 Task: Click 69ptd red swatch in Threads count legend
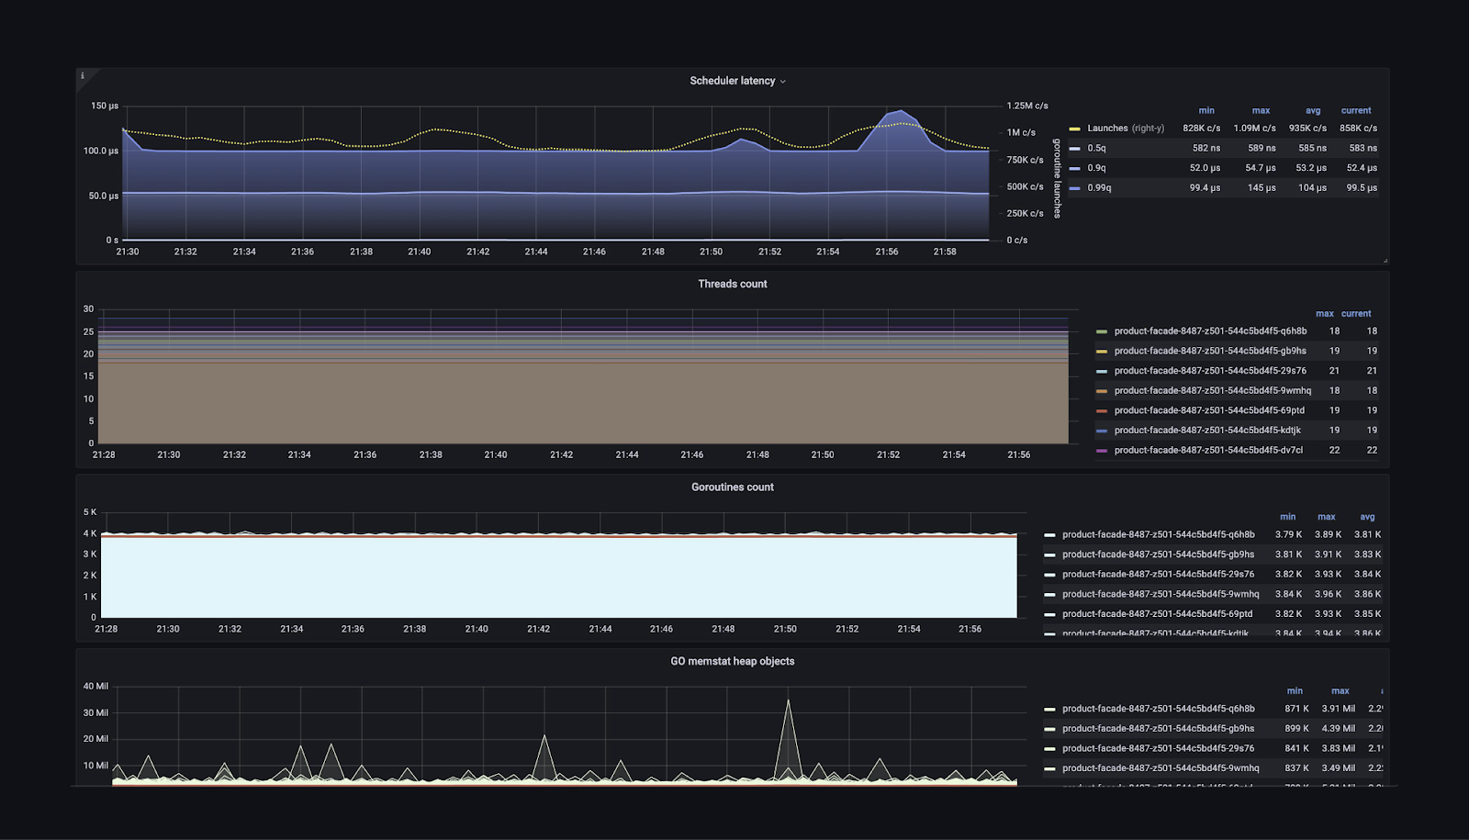1102,411
